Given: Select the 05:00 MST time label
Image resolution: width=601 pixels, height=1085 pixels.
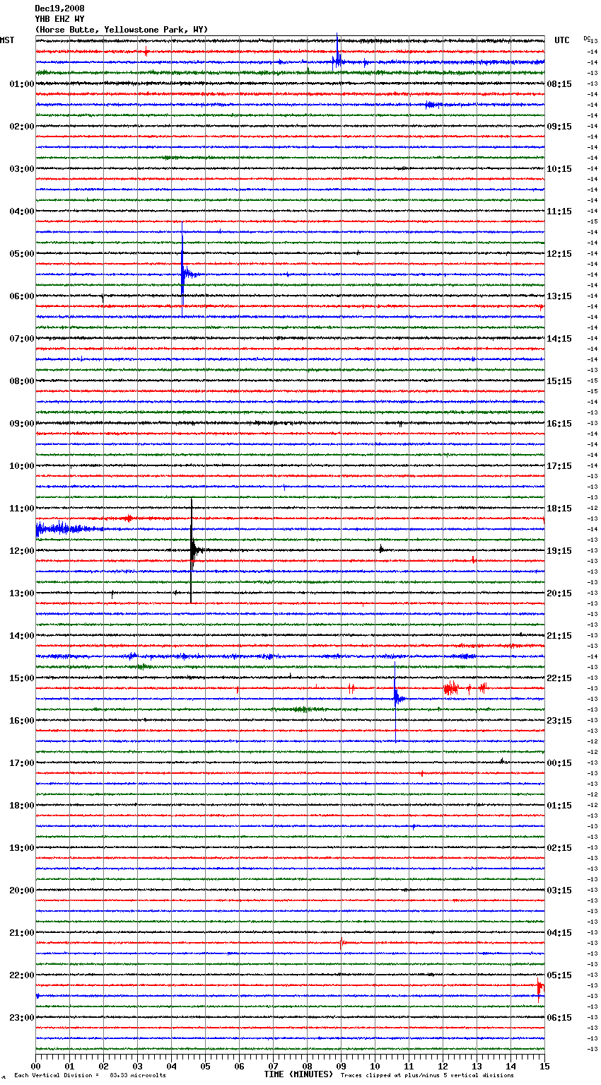Looking at the screenshot, I should pyautogui.click(x=22, y=254).
